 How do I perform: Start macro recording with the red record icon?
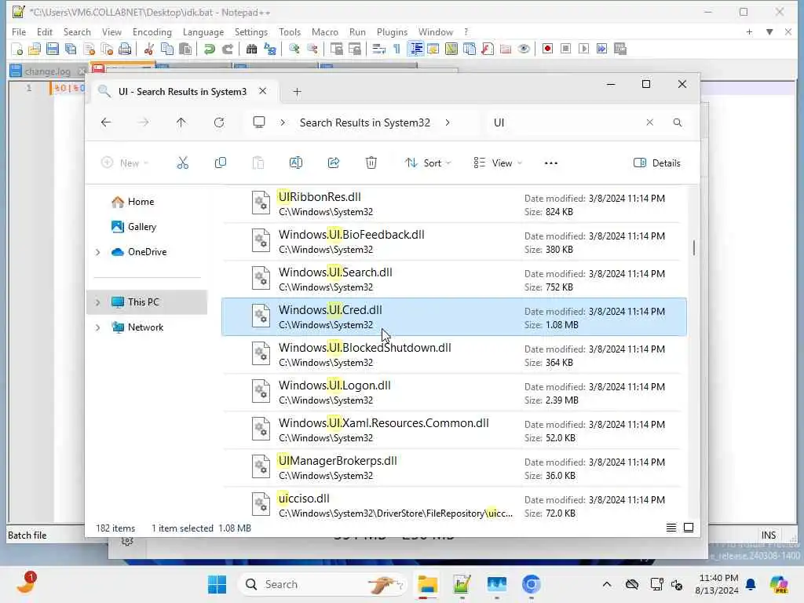547,49
